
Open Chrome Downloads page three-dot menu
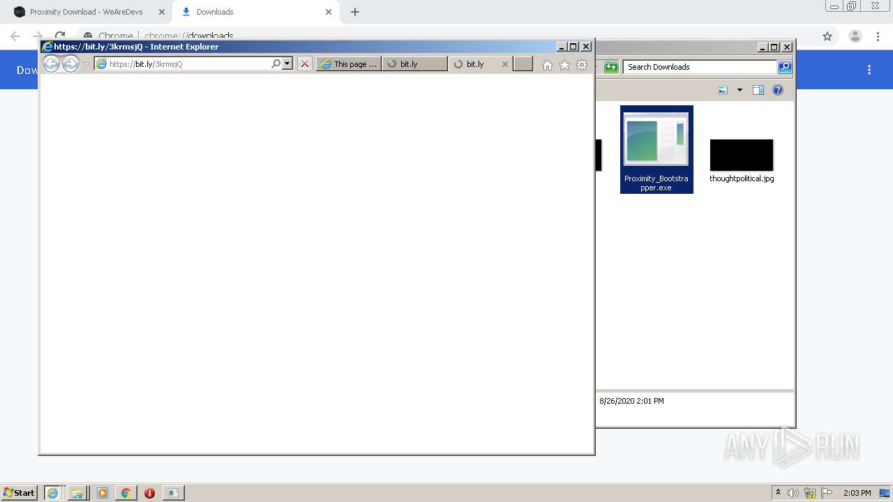pos(869,70)
